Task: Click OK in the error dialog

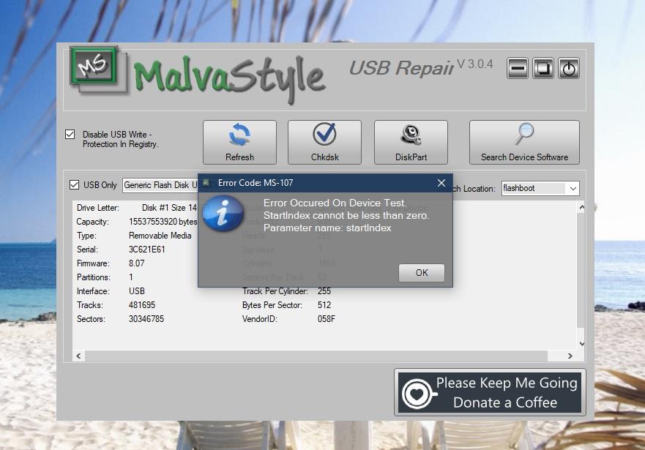Action: (422, 273)
